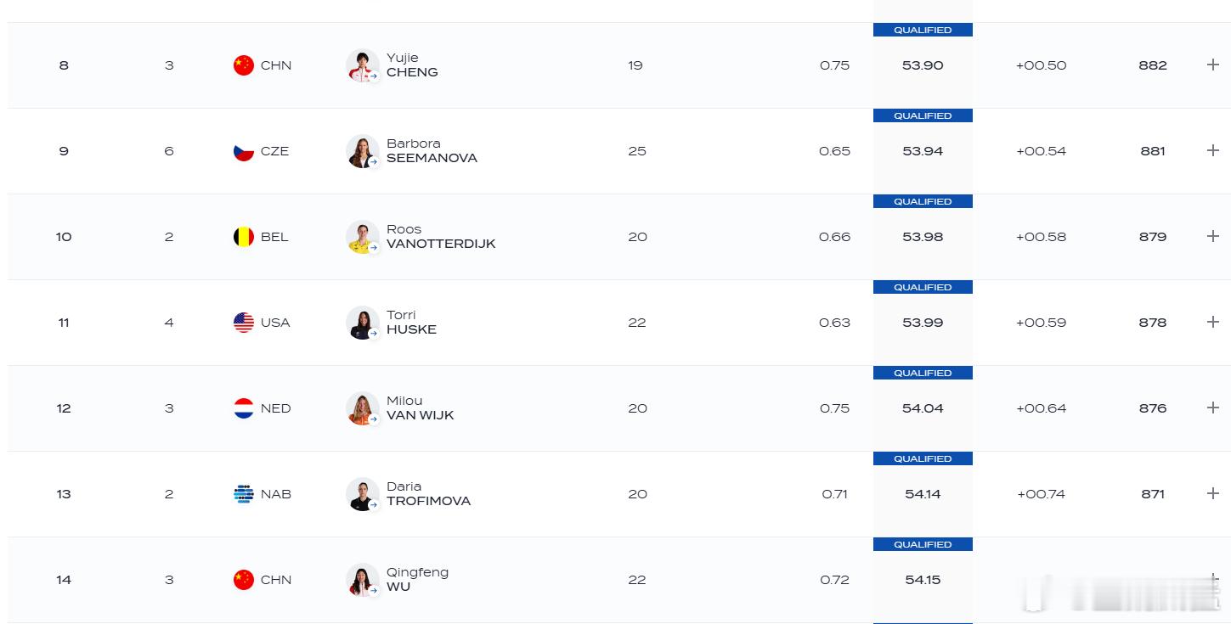Click the NAB neutral athletes icon
This screenshot has height=624, width=1231.
244,494
